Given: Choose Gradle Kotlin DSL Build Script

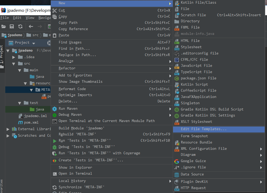Looking at the screenshot, I should coord(212,109).
